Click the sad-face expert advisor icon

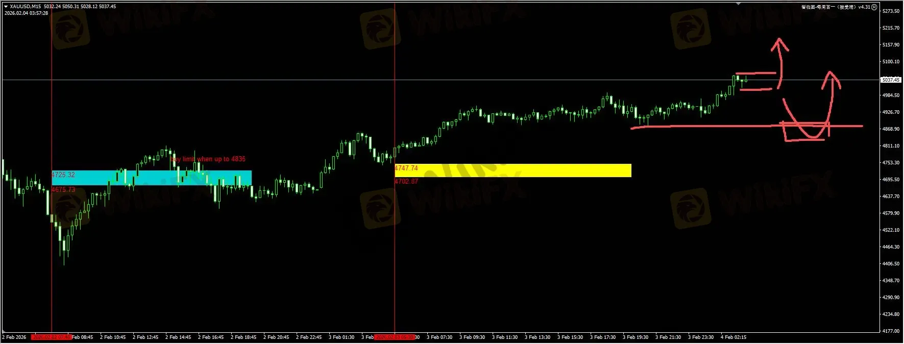(x=874, y=7)
